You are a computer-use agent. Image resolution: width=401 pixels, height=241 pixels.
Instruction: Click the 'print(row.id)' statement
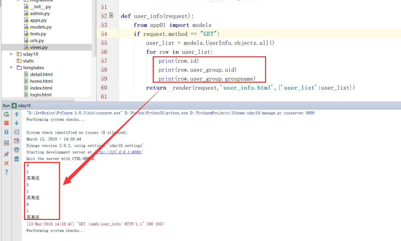tap(179, 61)
